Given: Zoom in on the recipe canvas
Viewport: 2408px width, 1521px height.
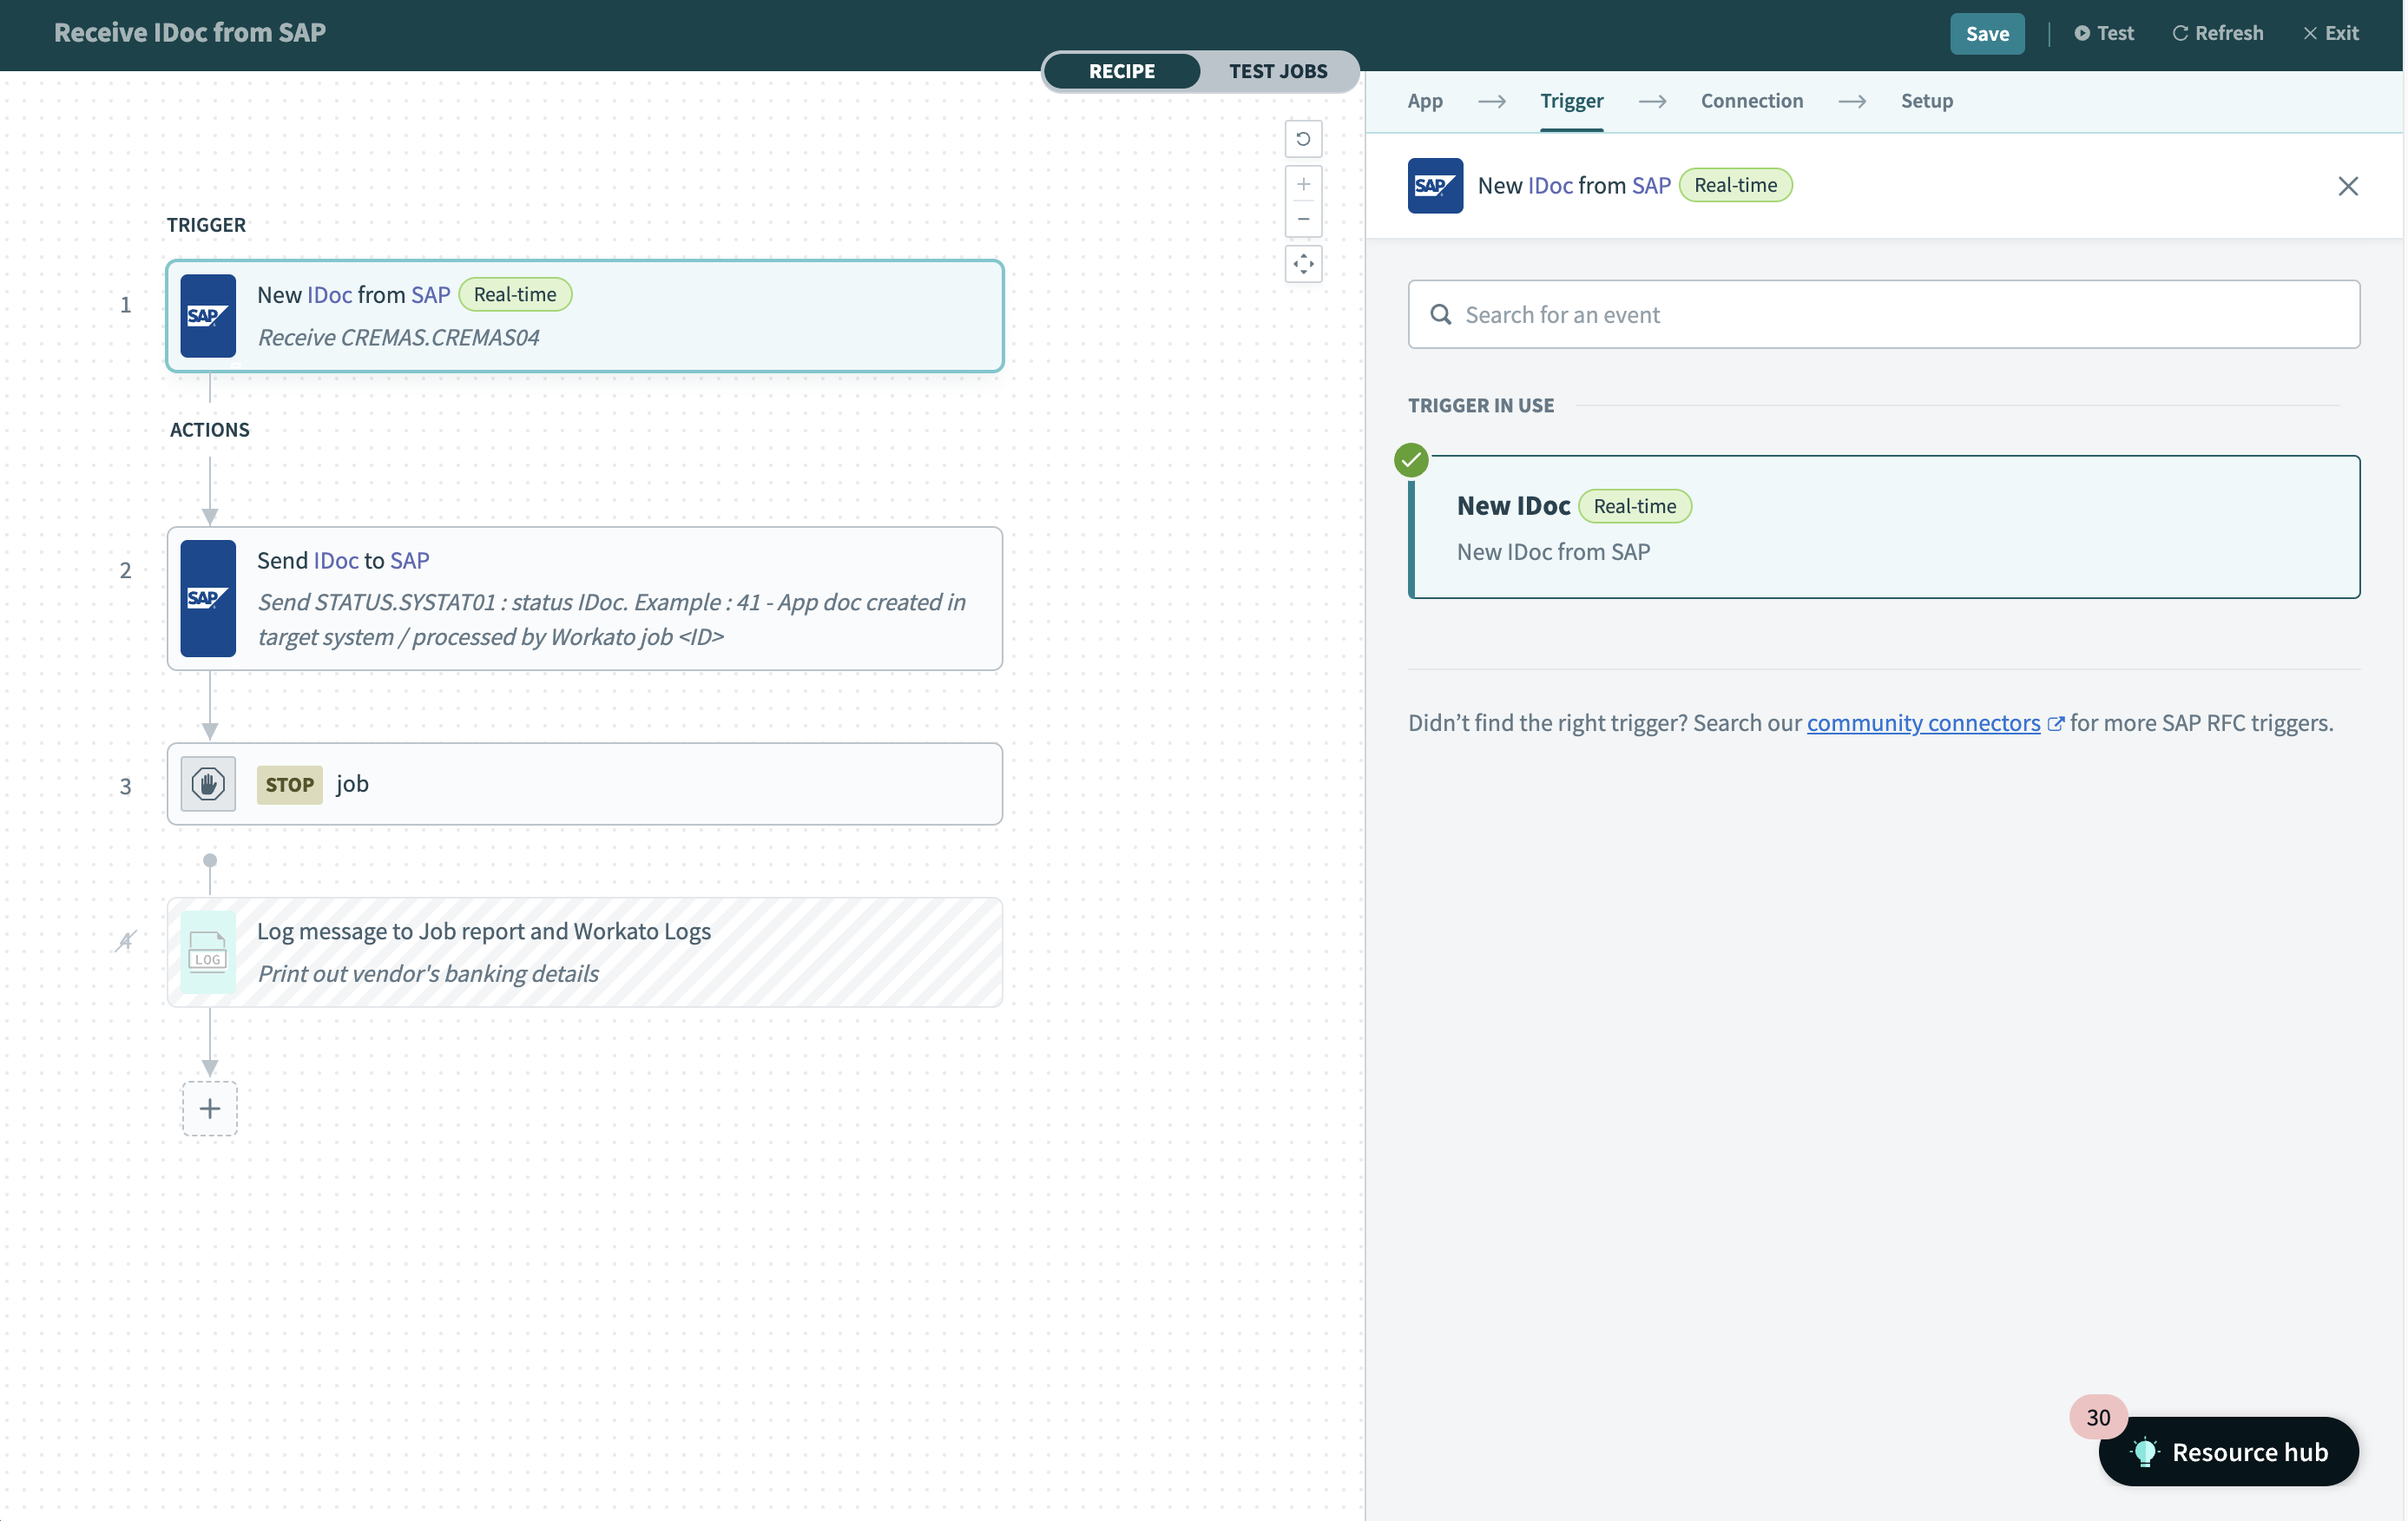Looking at the screenshot, I should pyautogui.click(x=1302, y=185).
